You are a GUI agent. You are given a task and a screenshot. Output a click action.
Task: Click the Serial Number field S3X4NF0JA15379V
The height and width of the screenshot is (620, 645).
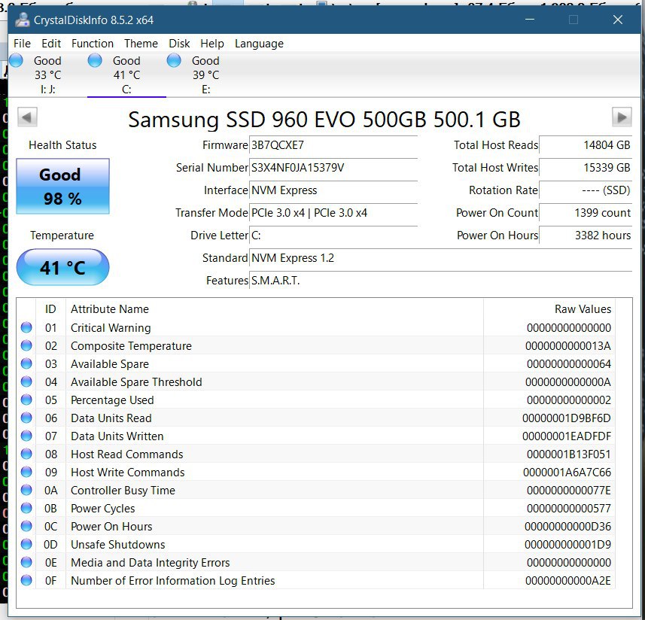[333, 168]
